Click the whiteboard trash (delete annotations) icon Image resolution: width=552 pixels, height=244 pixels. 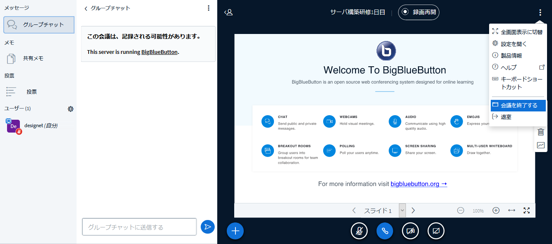[x=541, y=132]
